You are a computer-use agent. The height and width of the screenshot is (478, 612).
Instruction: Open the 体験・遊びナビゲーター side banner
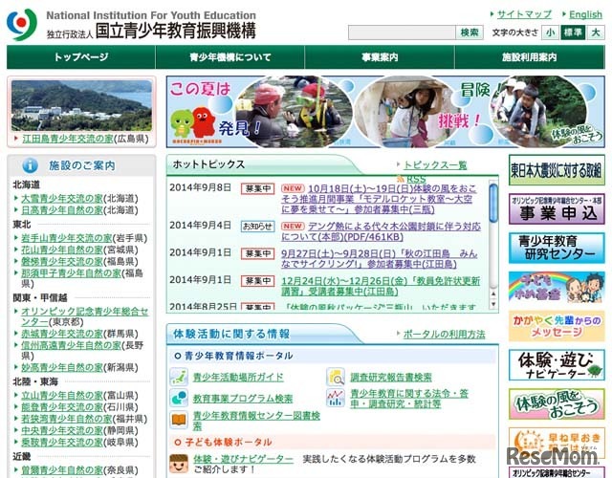click(x=557, y=365)
